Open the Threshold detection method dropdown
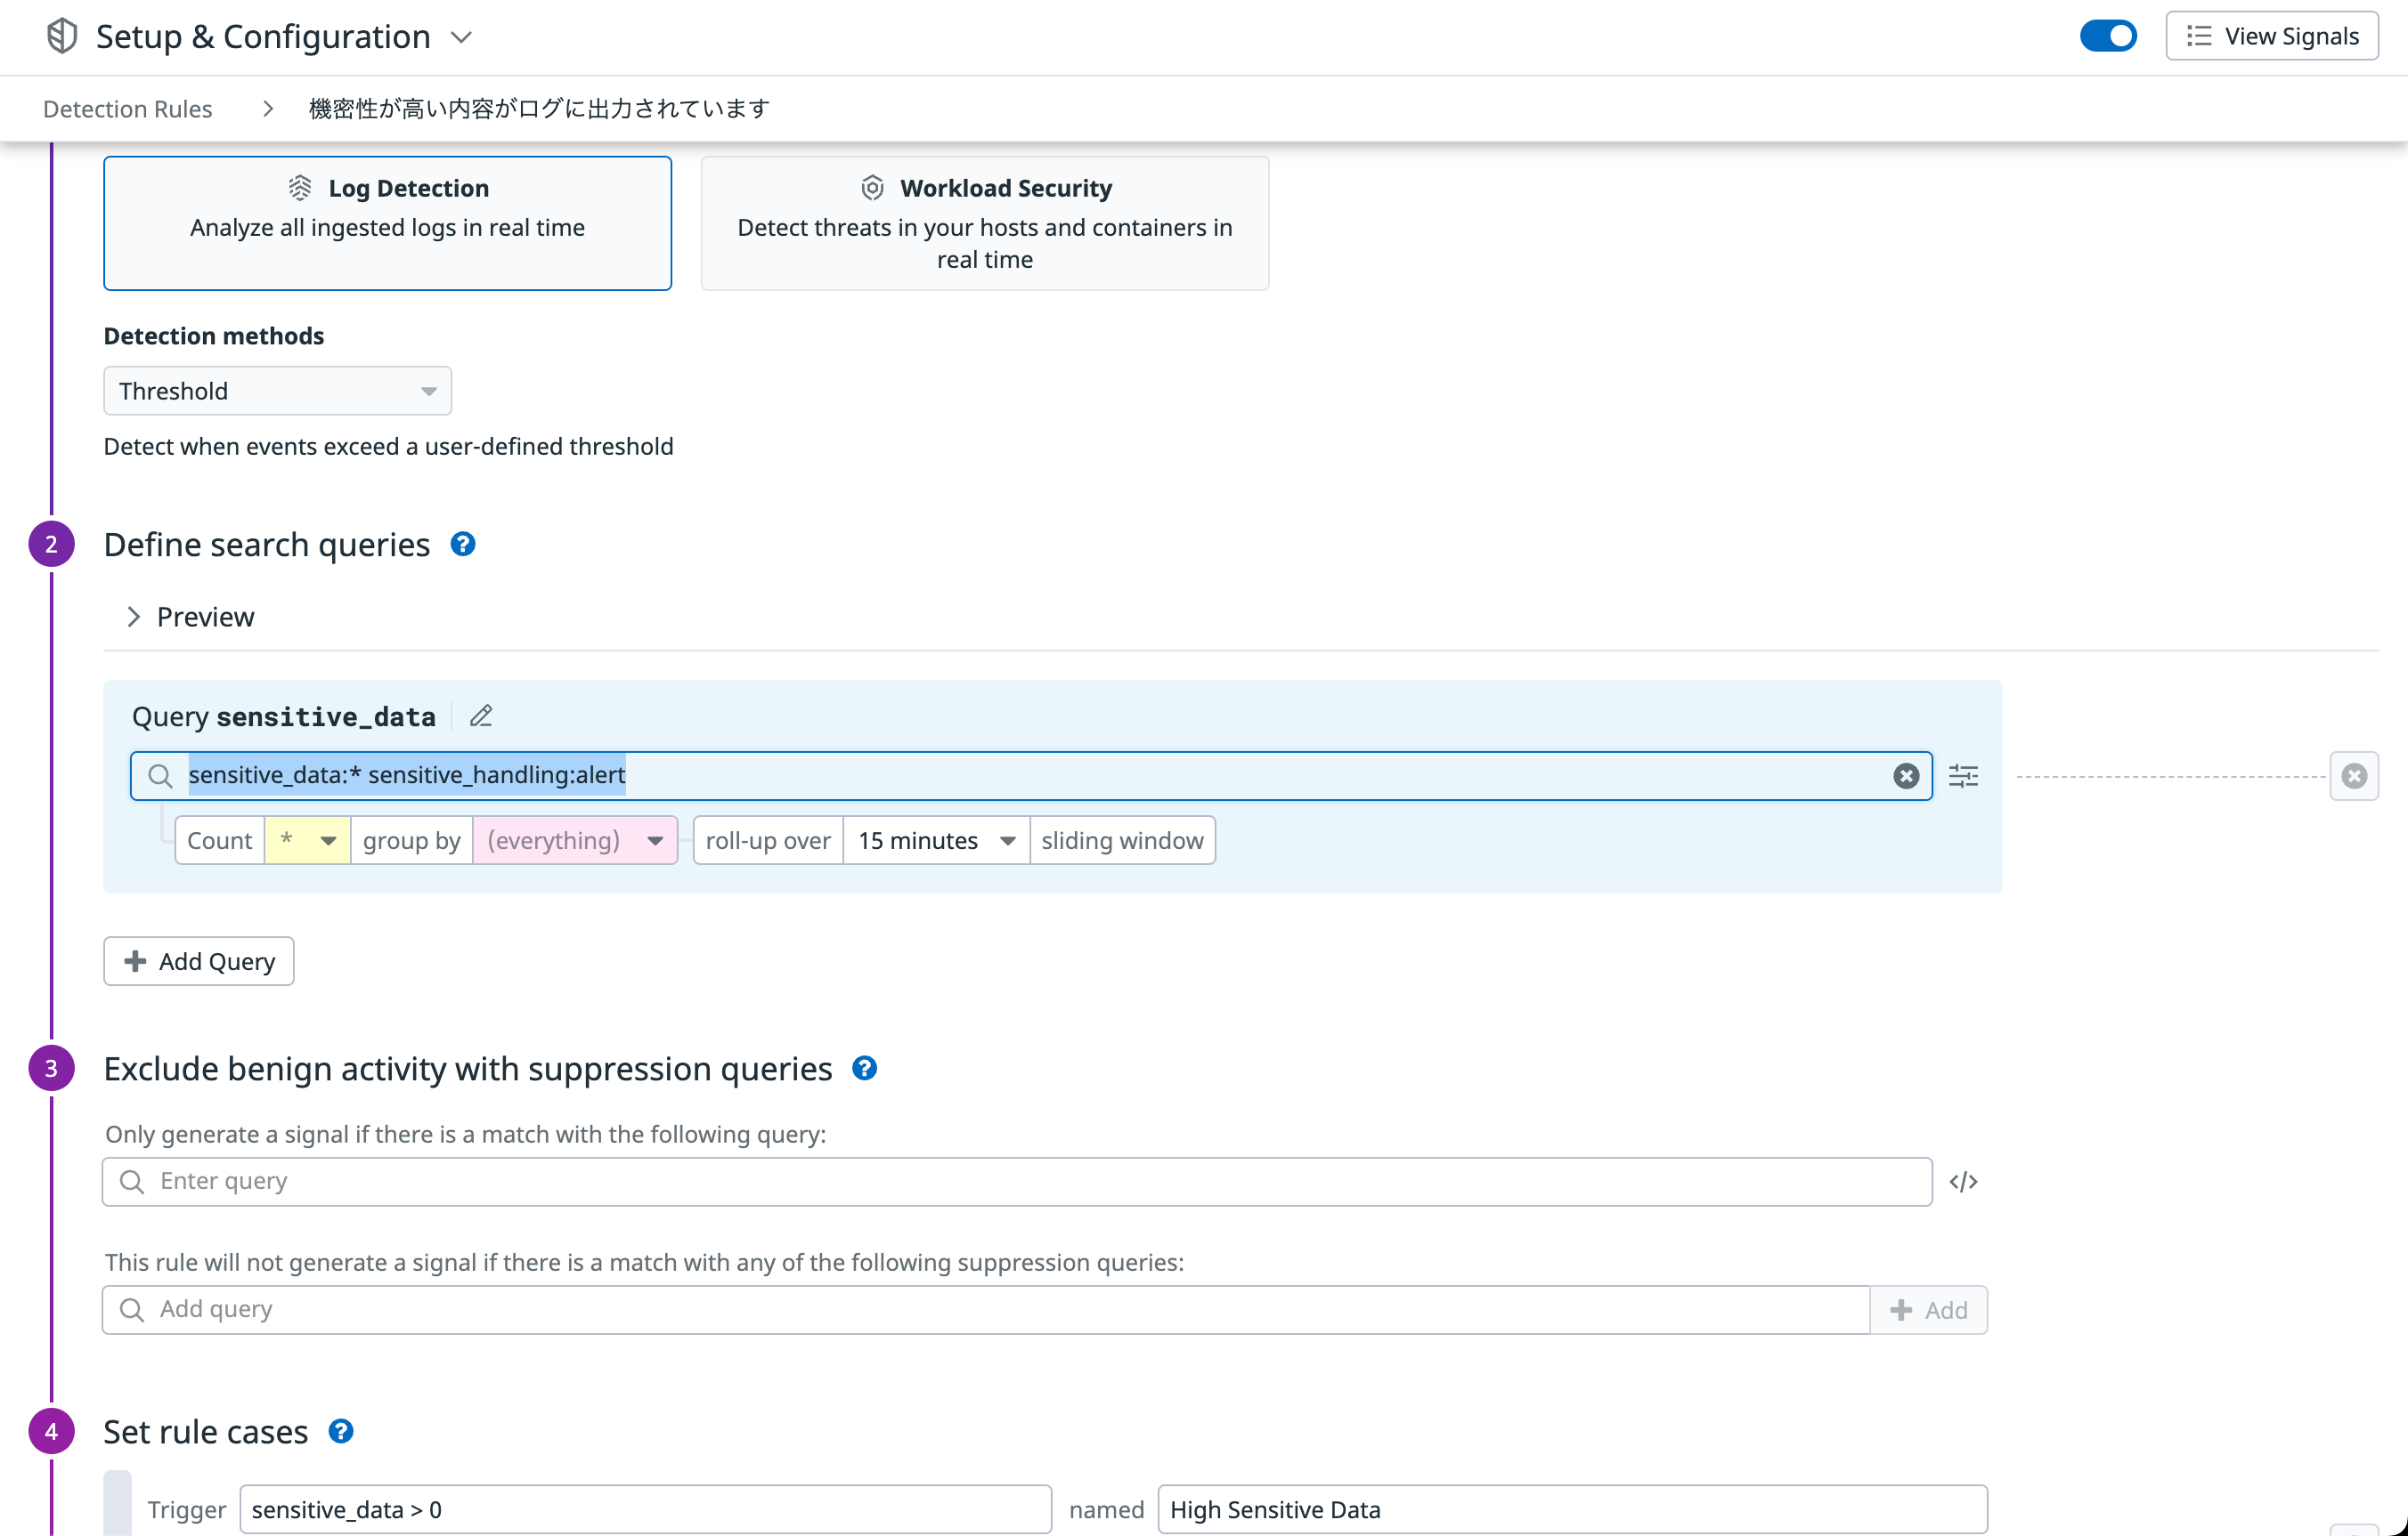The image size is (2408, 1536). click(x=277, y=391)
